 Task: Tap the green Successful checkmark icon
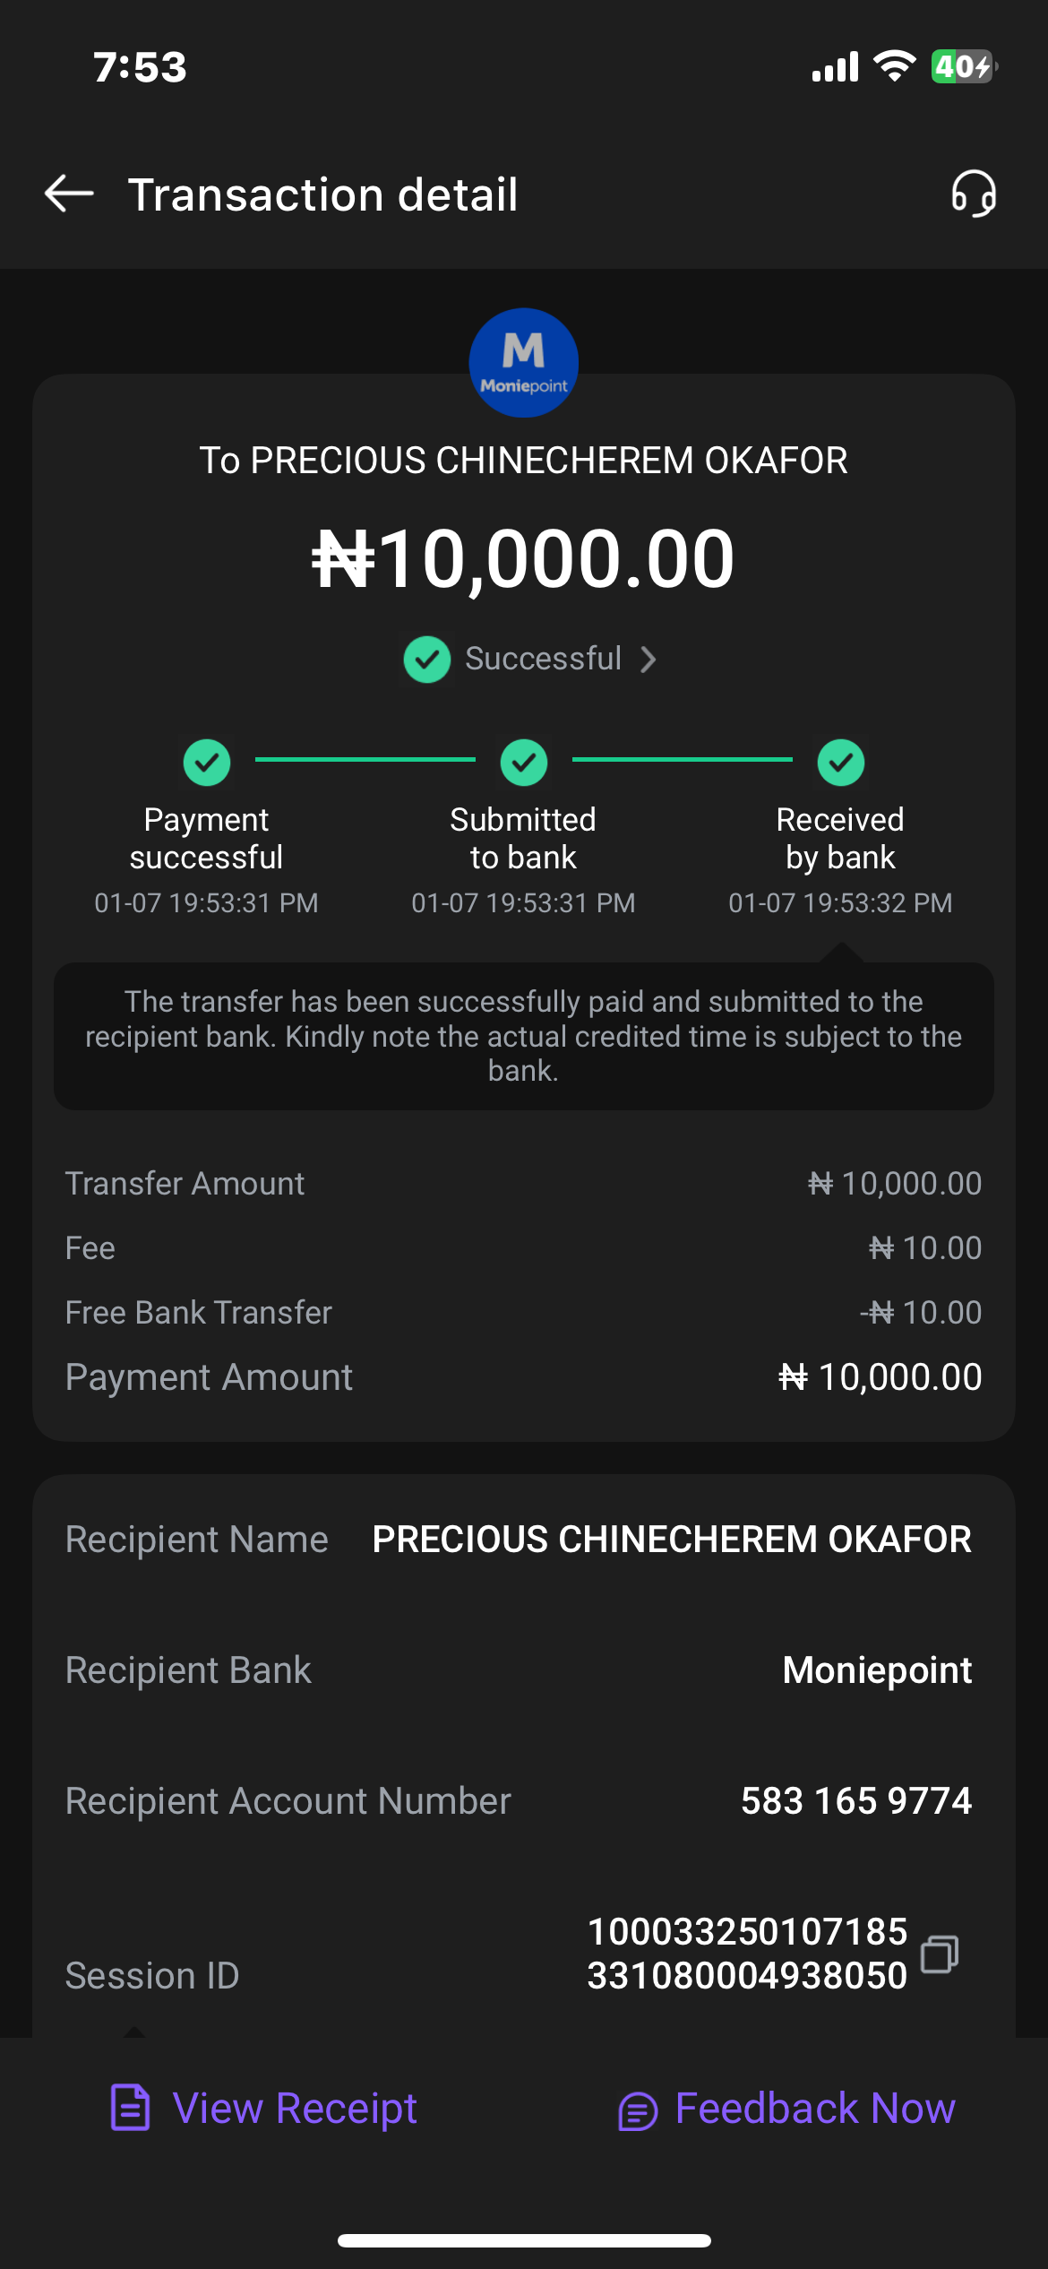pos(427,660)
